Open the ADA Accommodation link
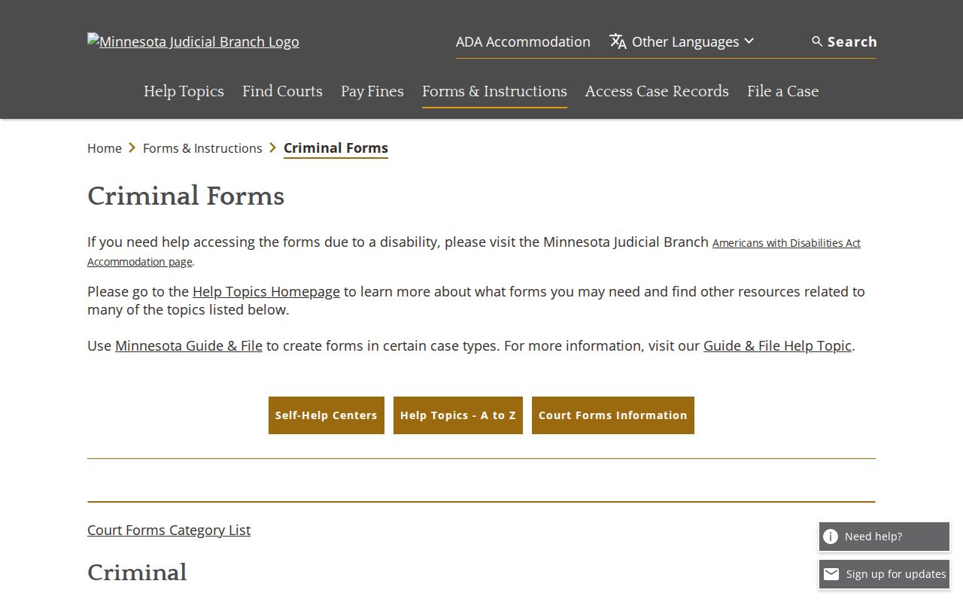 [x=523, y=41]
